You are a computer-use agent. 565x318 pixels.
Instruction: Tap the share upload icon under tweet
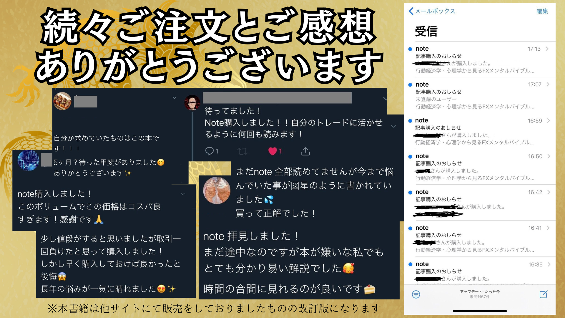pyautogui.click(x=305, y=151)
